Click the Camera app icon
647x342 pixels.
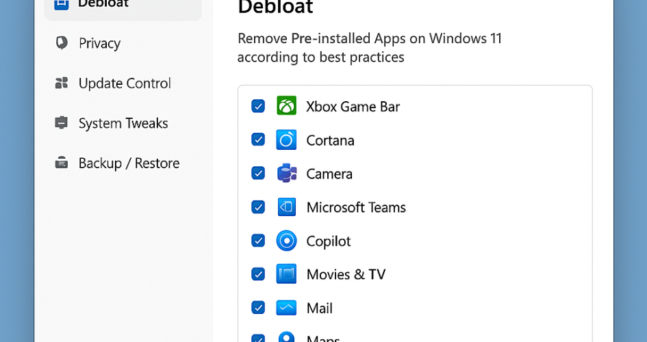(x=286, y=174)
